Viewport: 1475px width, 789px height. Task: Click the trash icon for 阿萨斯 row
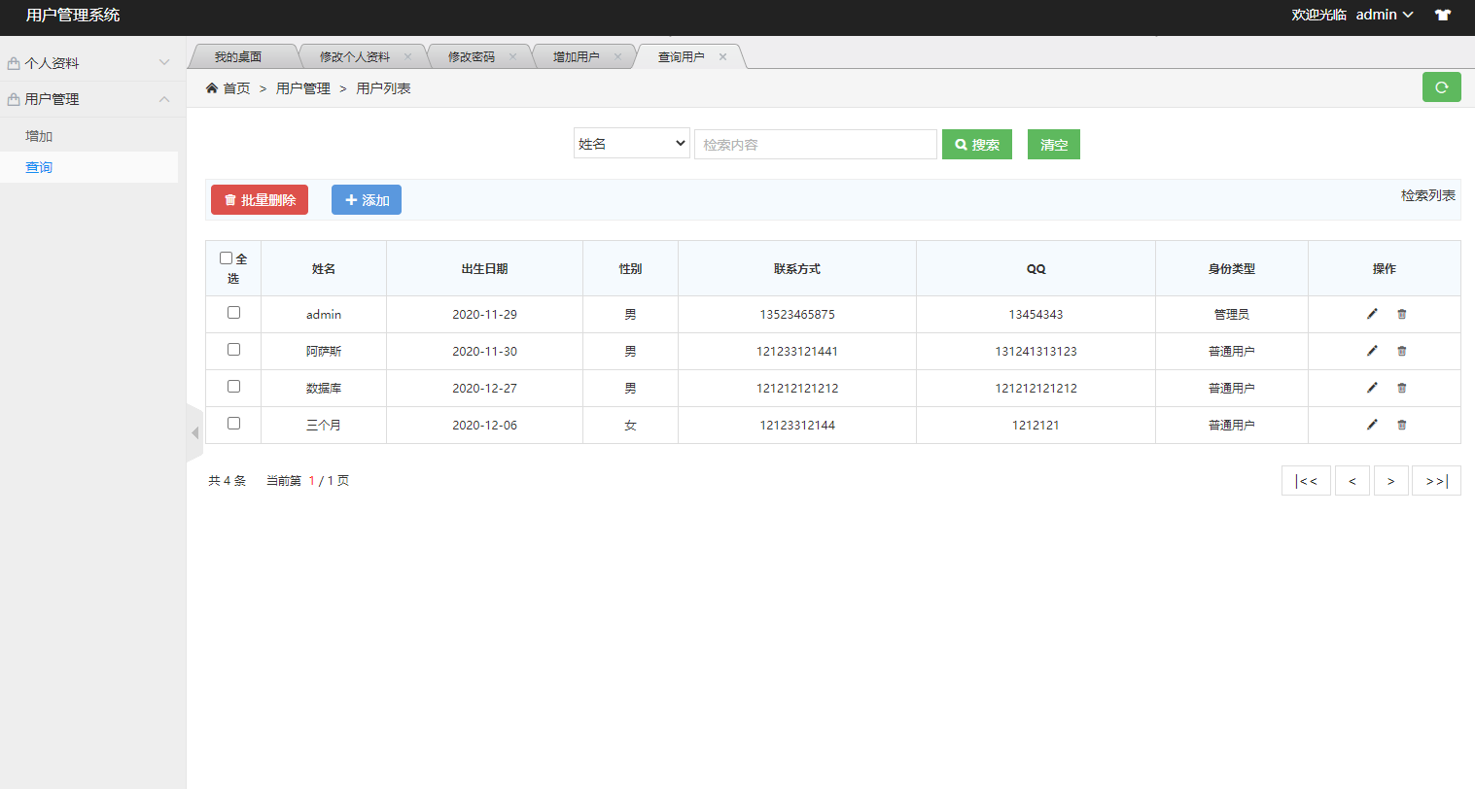pos(1401,351)
